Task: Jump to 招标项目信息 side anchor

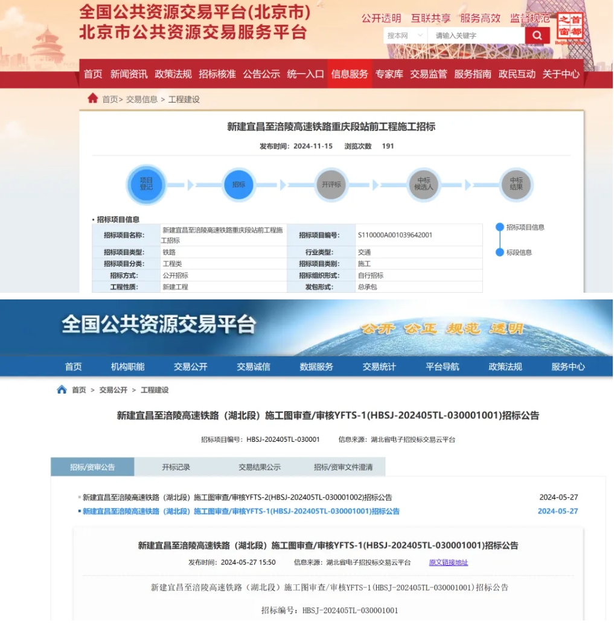Action: pyautogui.click(x=525, y=228)
